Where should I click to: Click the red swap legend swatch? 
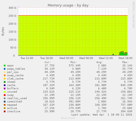5,95
